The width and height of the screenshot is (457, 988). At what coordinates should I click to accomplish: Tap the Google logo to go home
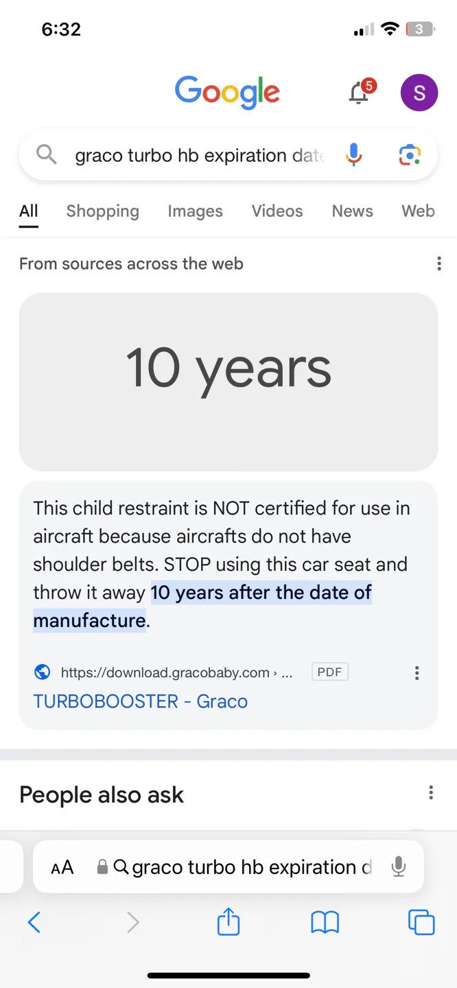point(227,93)
